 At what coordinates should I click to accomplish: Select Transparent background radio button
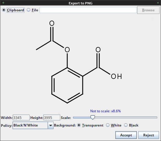pos(79,125)
